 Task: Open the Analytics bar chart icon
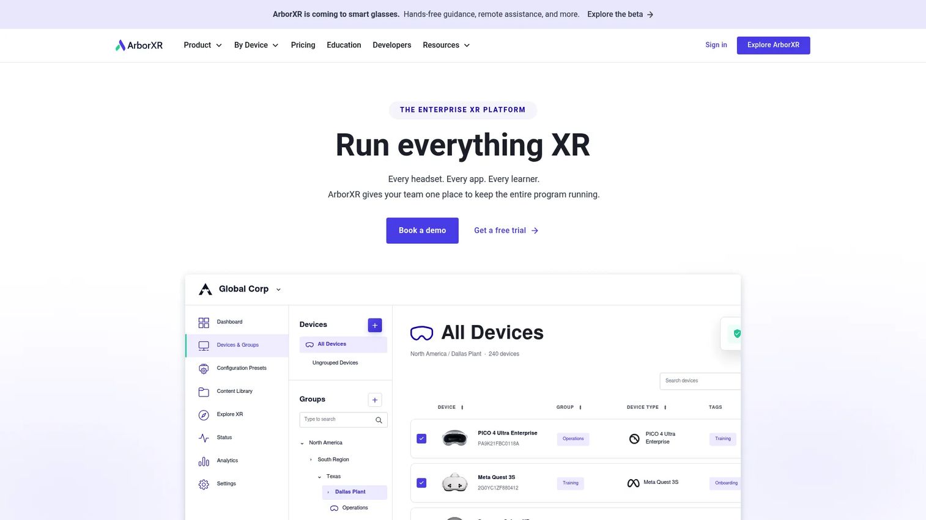(x=204, y=461)
